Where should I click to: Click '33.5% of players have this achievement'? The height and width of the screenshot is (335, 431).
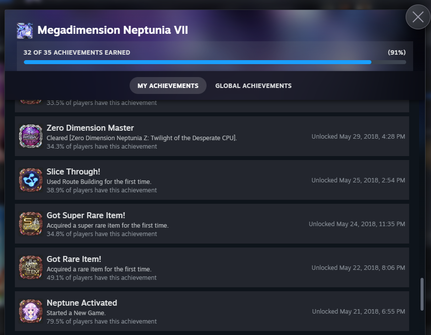[102, 103]
